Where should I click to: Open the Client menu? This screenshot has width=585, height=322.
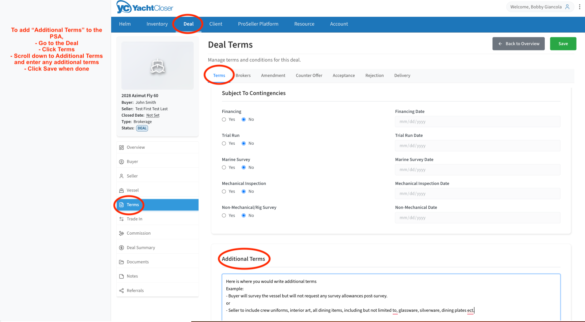point(216,24)
